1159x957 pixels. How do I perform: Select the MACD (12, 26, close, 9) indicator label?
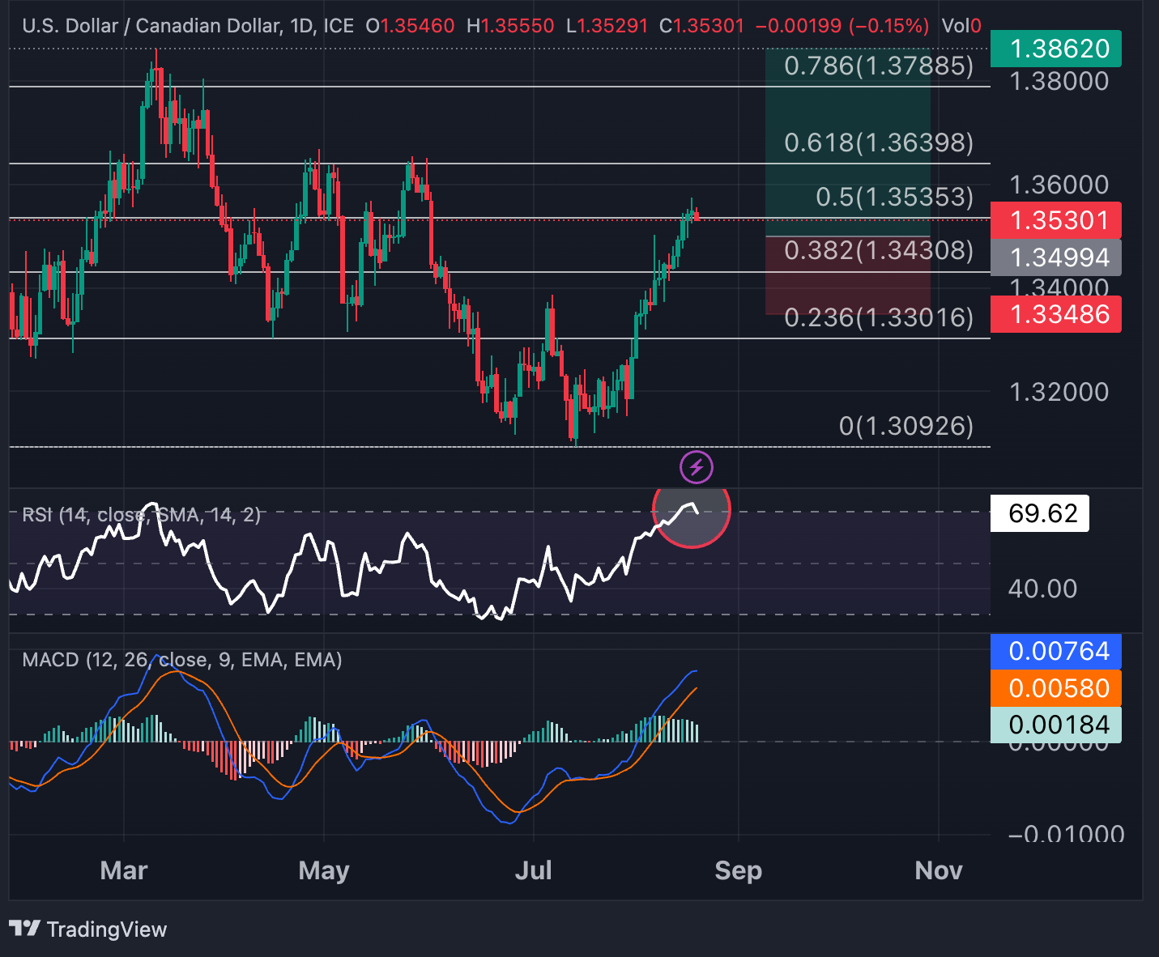click(x=181, y=660)
